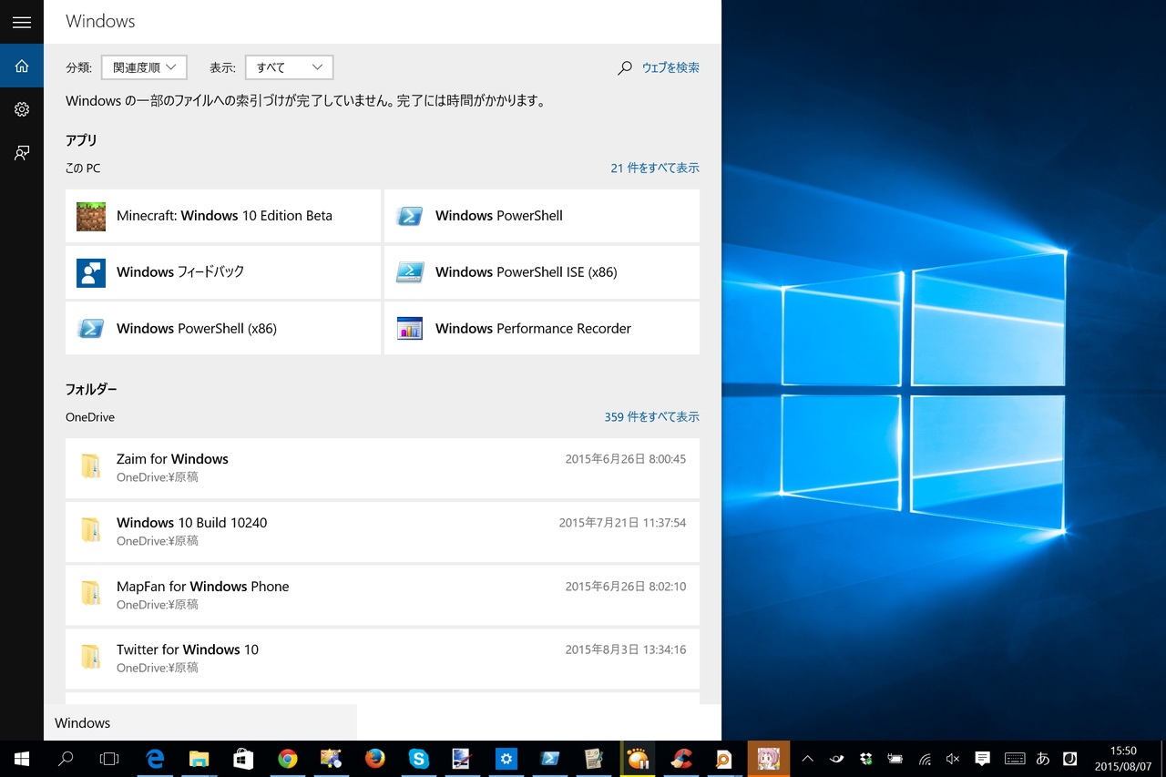Screen dimensions: 1166x777
Task: Click the muted speaker icon in the tray
Action: point(951,758)
